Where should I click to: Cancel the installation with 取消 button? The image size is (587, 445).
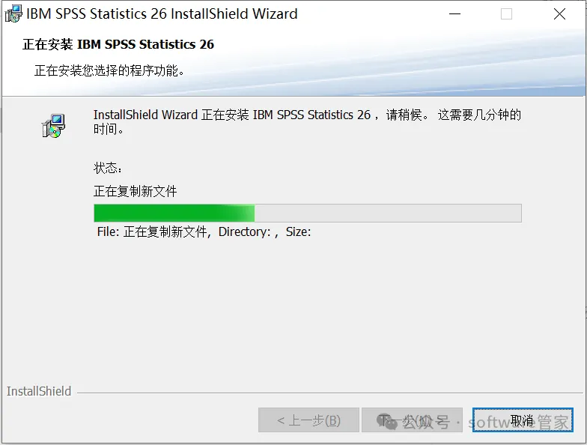pyautogui.click(x=523, y=420)
